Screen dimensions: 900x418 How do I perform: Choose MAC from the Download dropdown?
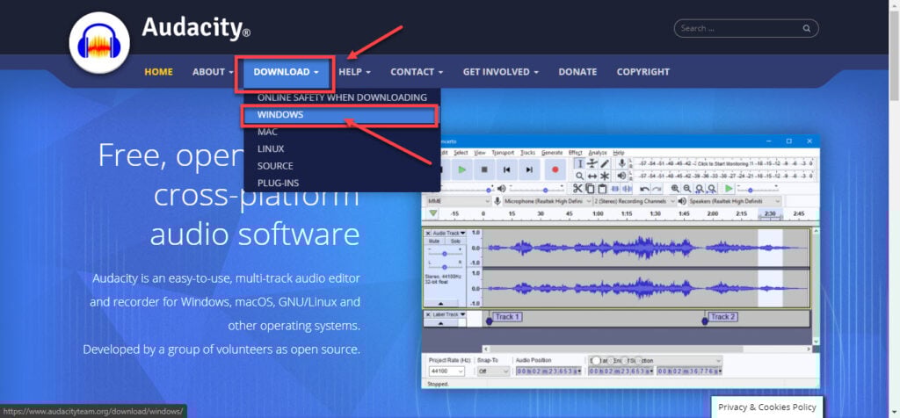point(342,132)
